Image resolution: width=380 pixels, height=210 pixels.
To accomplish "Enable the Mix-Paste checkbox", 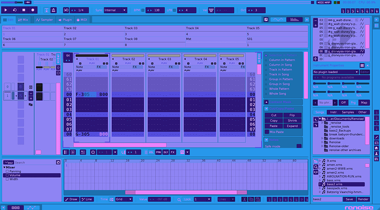I will (267, 132).
